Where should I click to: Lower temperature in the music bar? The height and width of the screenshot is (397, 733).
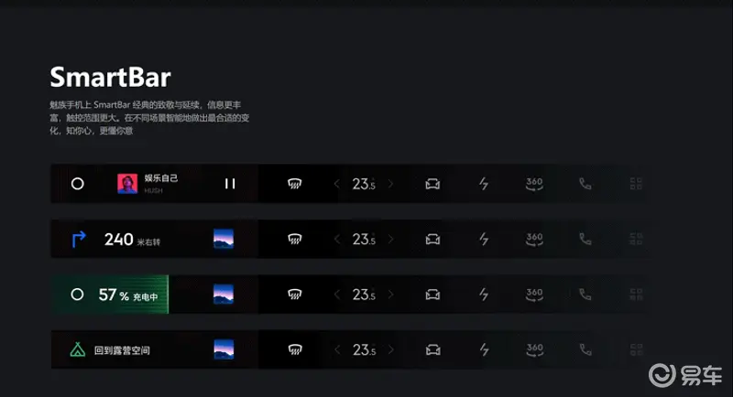336,184
